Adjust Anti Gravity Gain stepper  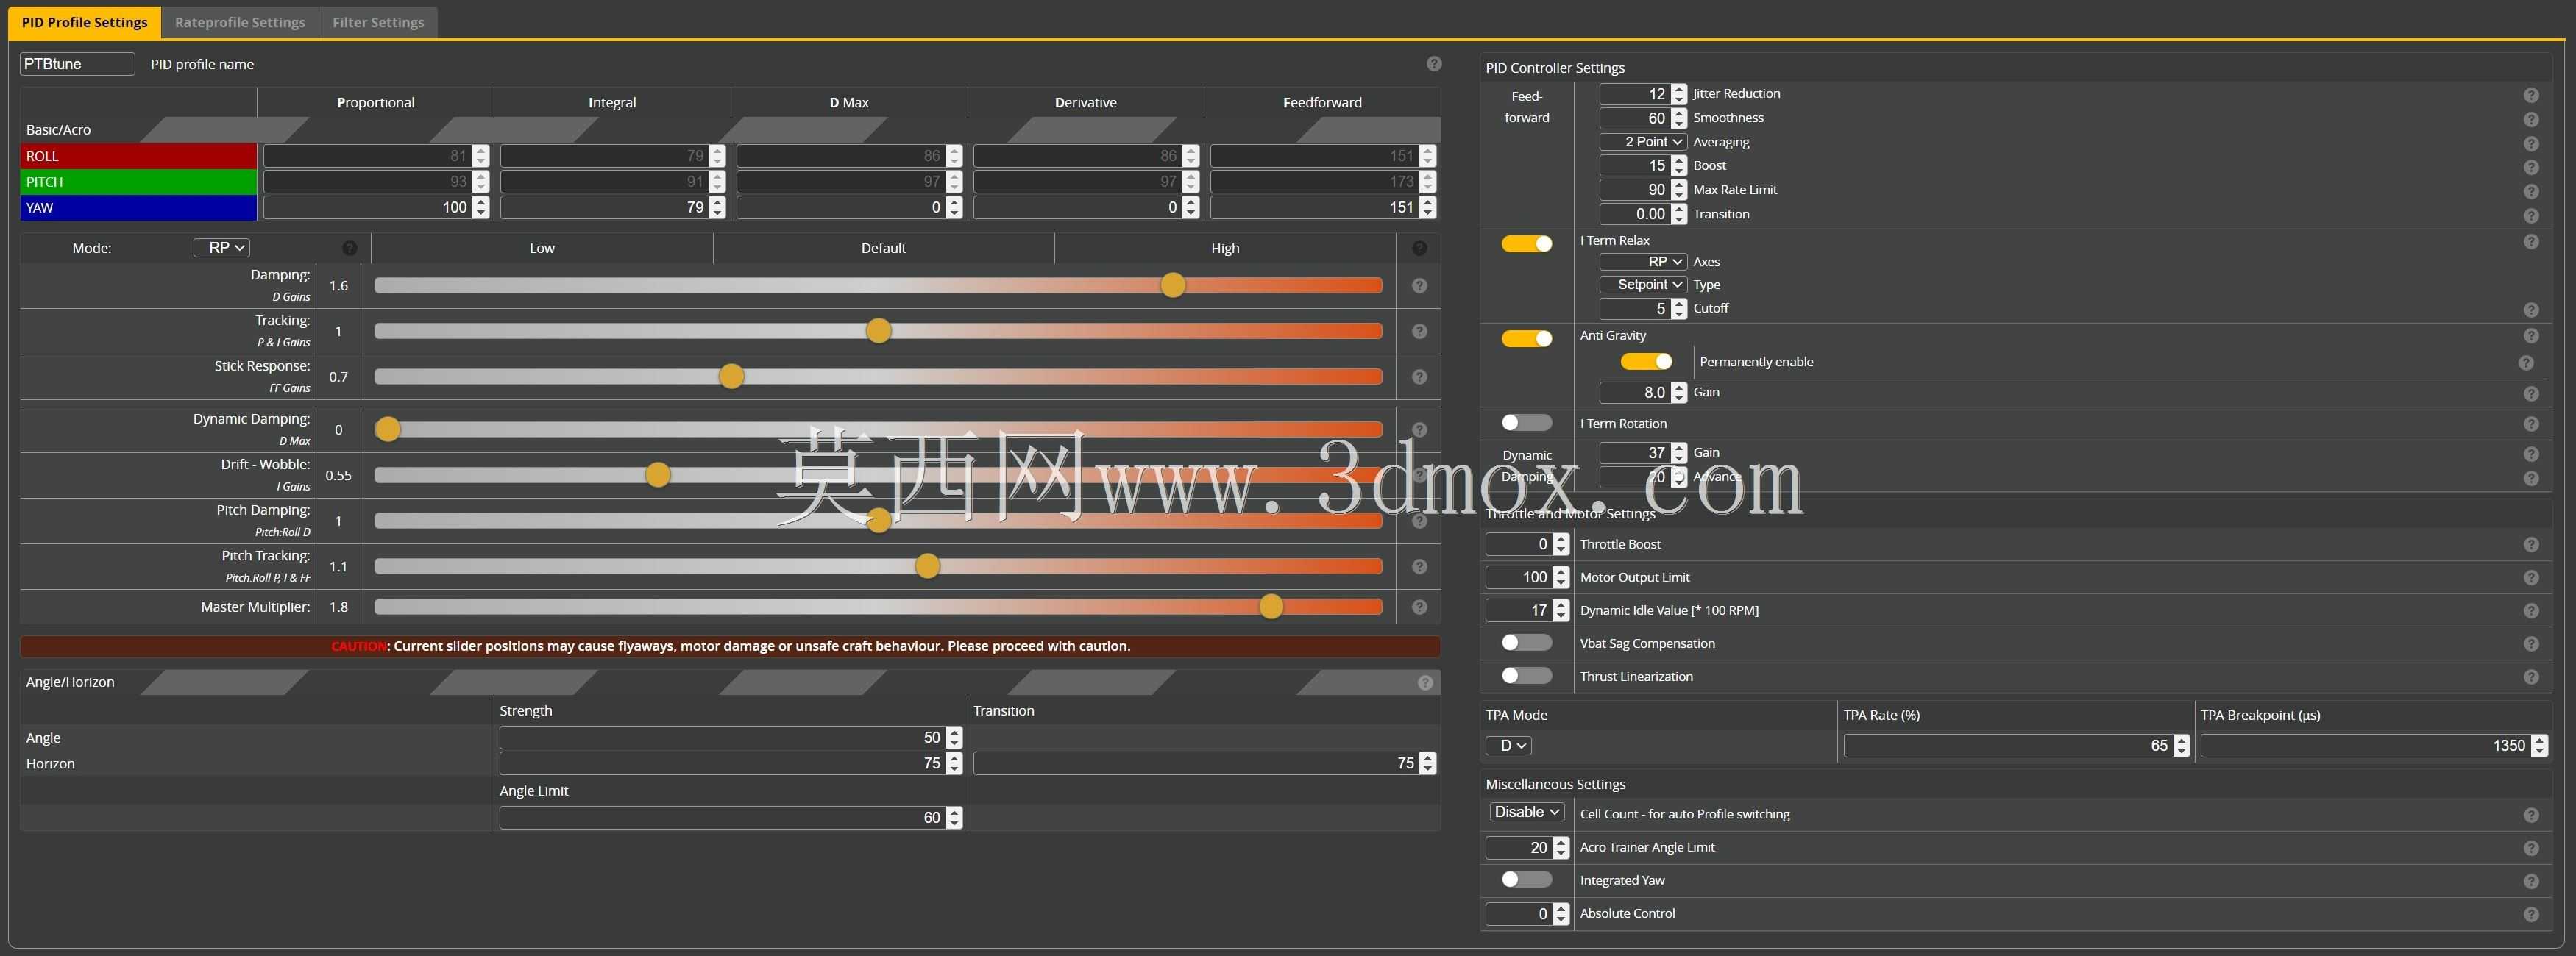coord(1679,393)
